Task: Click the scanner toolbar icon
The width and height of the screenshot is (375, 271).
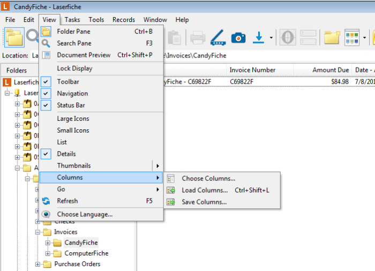Action: point(218,38)
